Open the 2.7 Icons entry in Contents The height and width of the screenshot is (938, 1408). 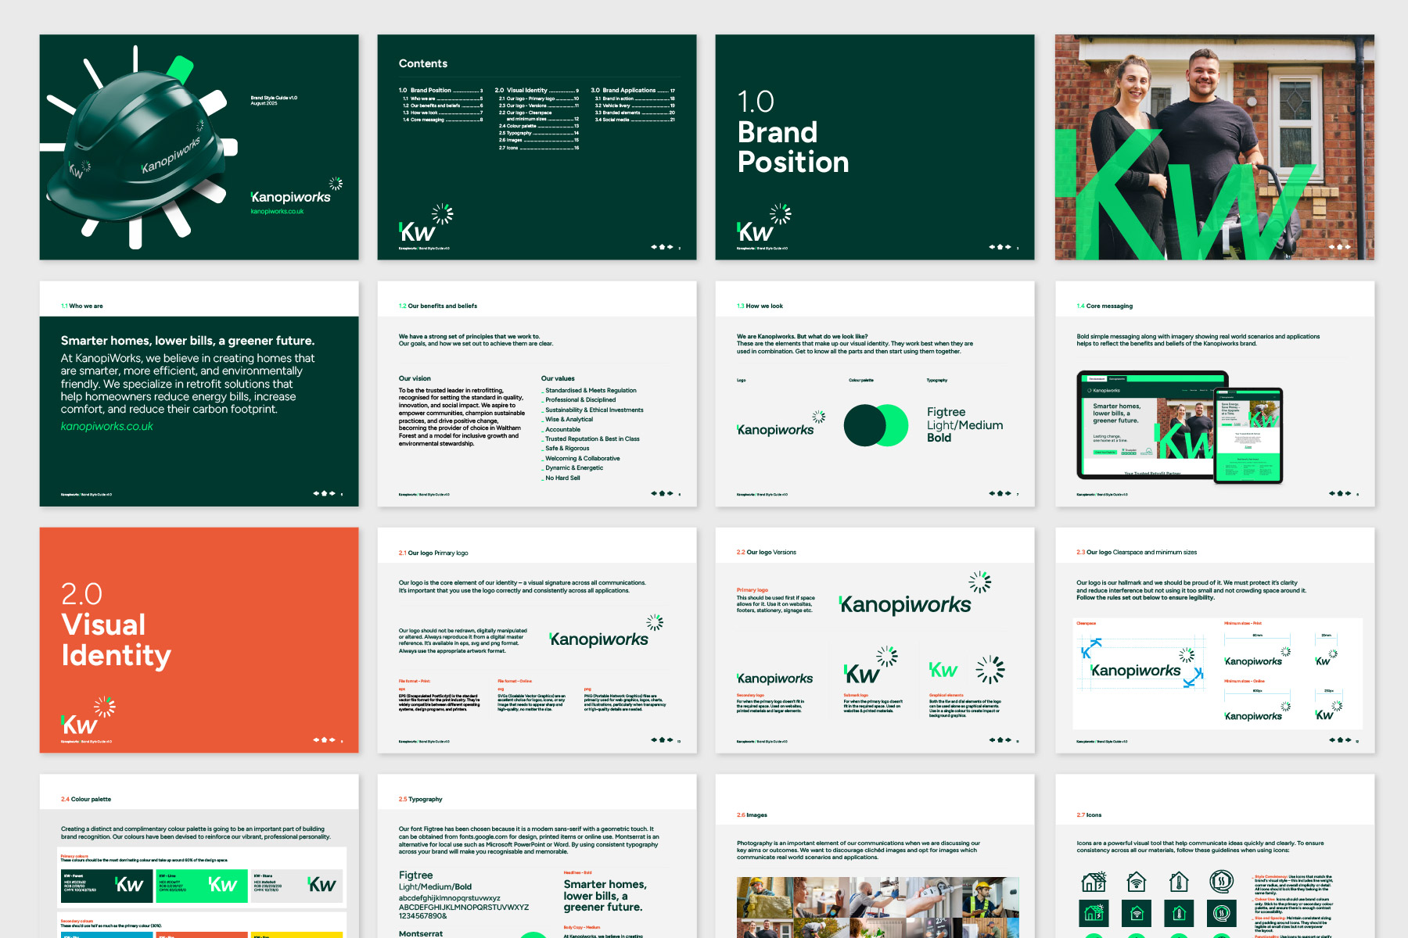512,147
